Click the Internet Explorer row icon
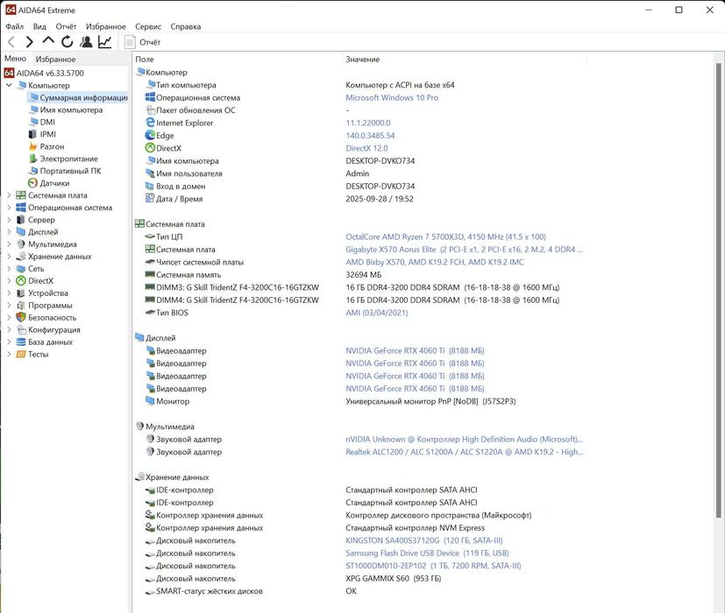This screenshot has width=725, height=613. point(150,123)
